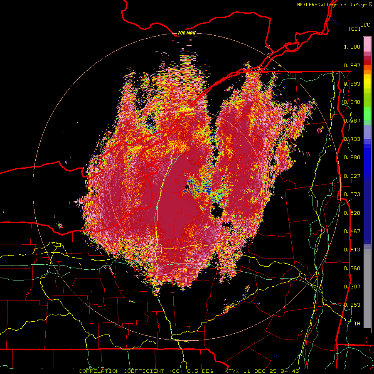
Task: Click the 0.947 scale value
Action: point(352,65)
